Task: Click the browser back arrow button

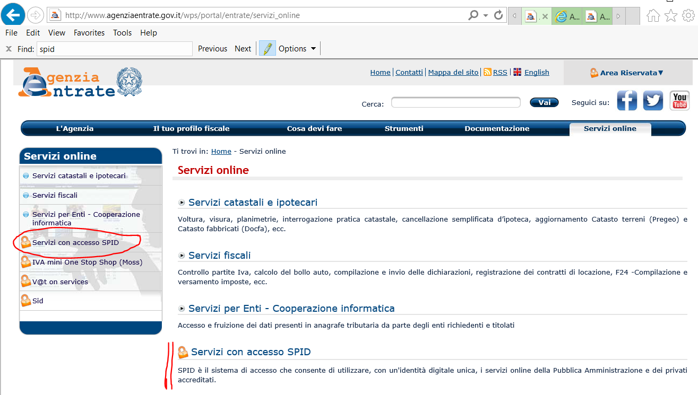Action: click(12, 15)
